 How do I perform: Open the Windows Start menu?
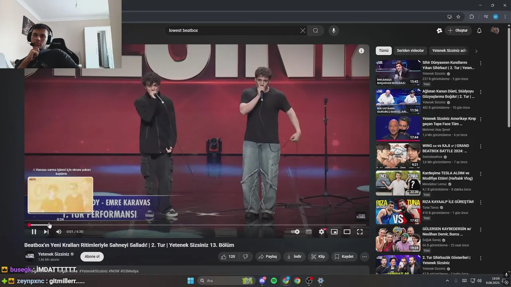[190, 281]
